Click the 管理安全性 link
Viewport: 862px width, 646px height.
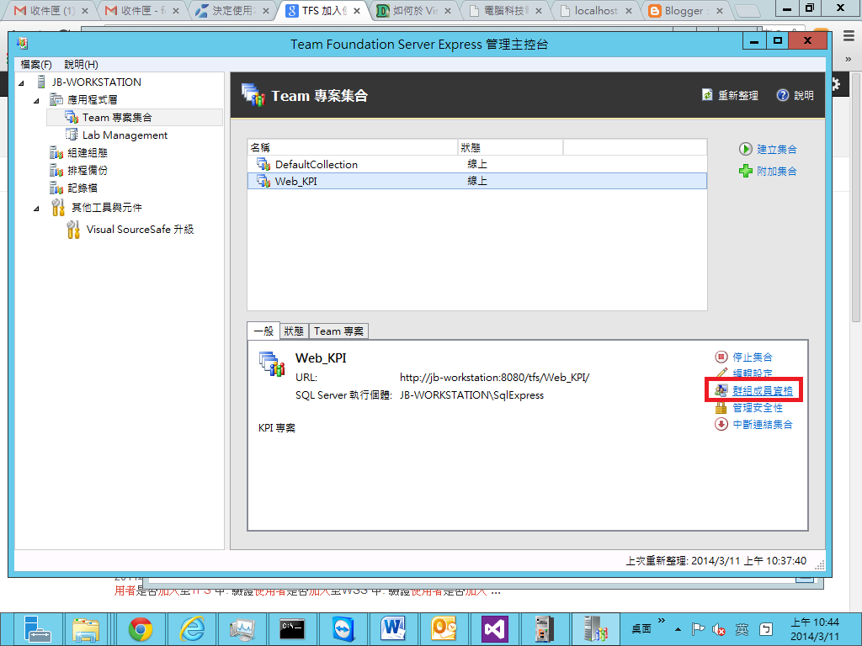[758, 408]
